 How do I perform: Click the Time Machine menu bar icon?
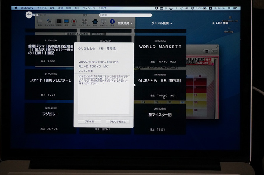(x=181, y=8)
